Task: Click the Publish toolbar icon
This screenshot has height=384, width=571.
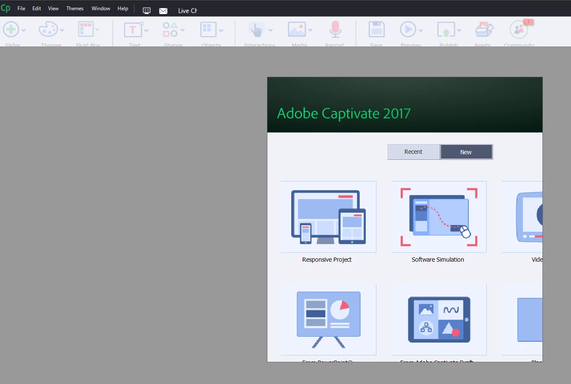Action: point(446,30)
